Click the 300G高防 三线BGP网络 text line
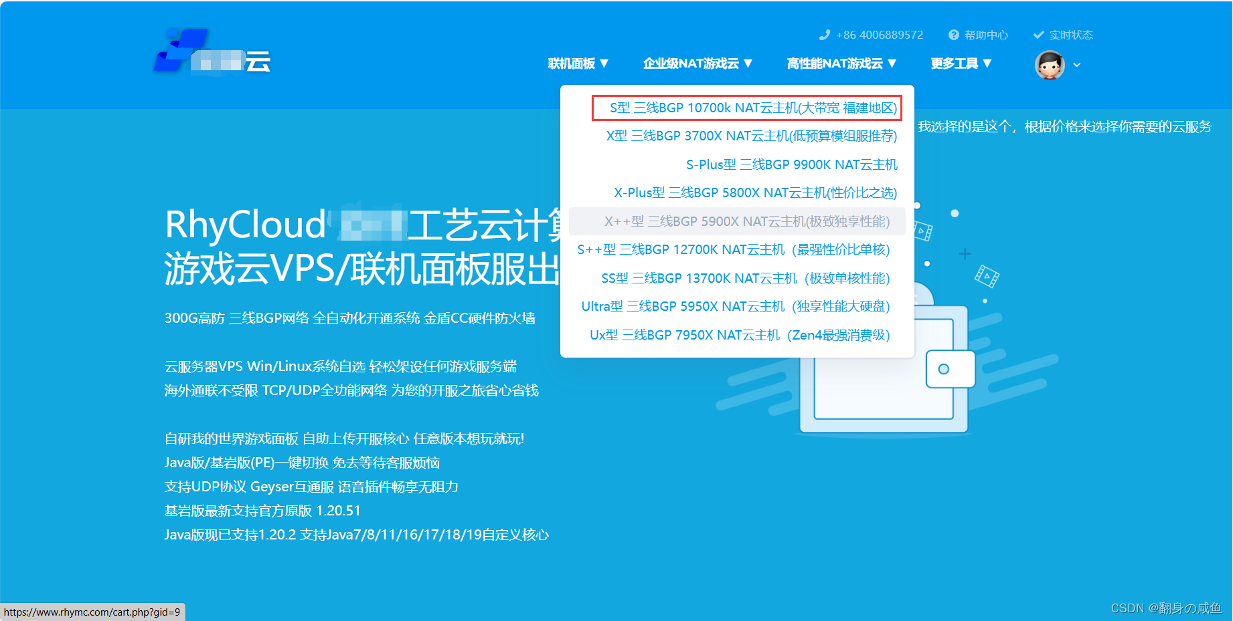The image size is (1233, 621). 350,318
